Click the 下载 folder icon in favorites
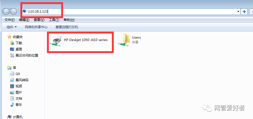 [12, 43]
